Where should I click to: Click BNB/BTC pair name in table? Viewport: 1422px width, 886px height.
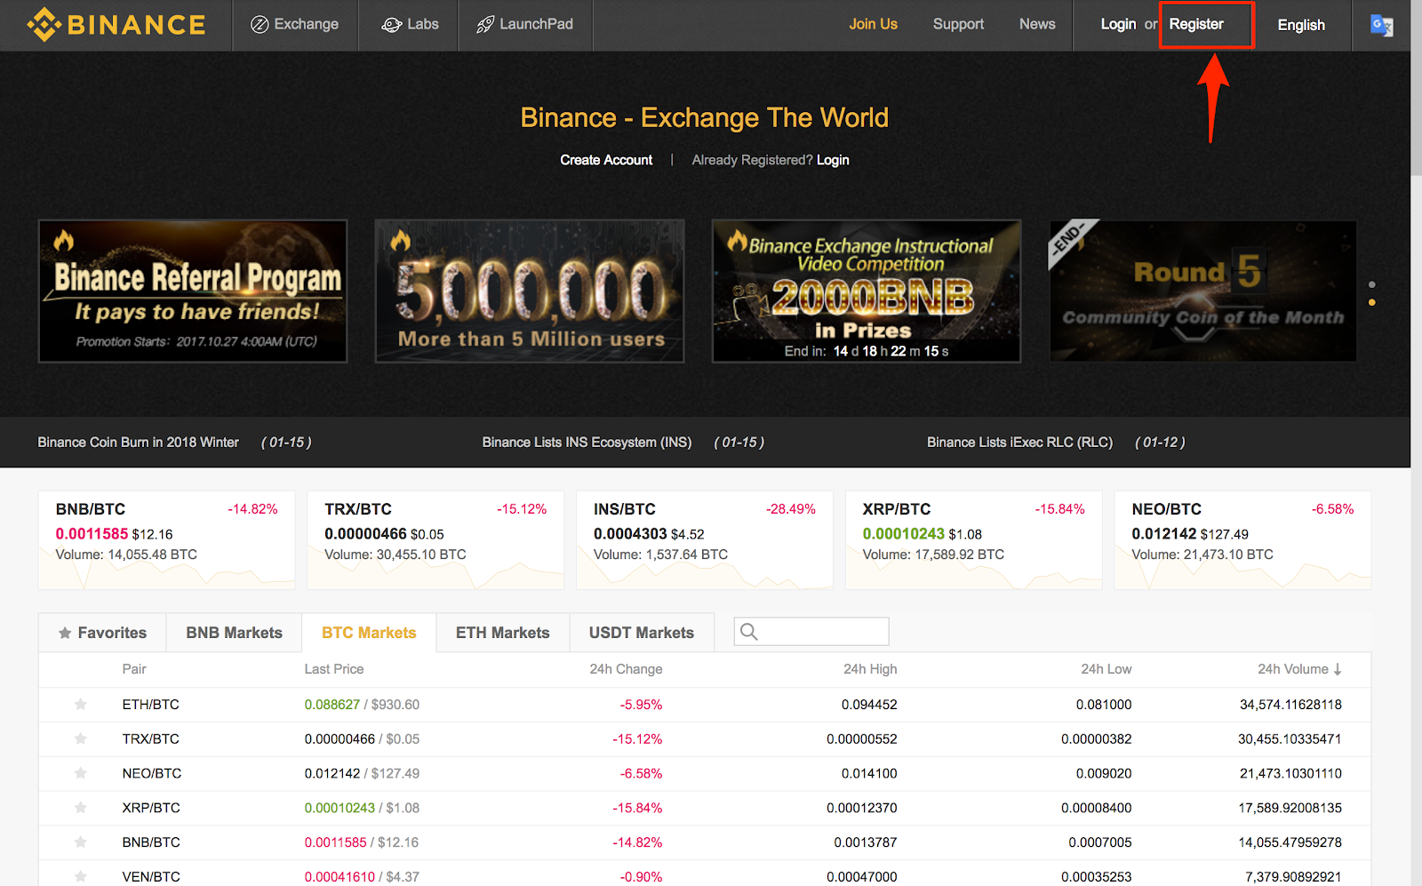[151, 842]
